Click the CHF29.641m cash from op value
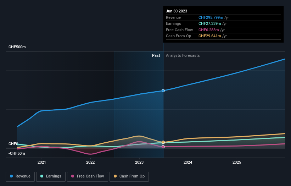The width and height of the screenshot is (291, 186). [210, 36]
